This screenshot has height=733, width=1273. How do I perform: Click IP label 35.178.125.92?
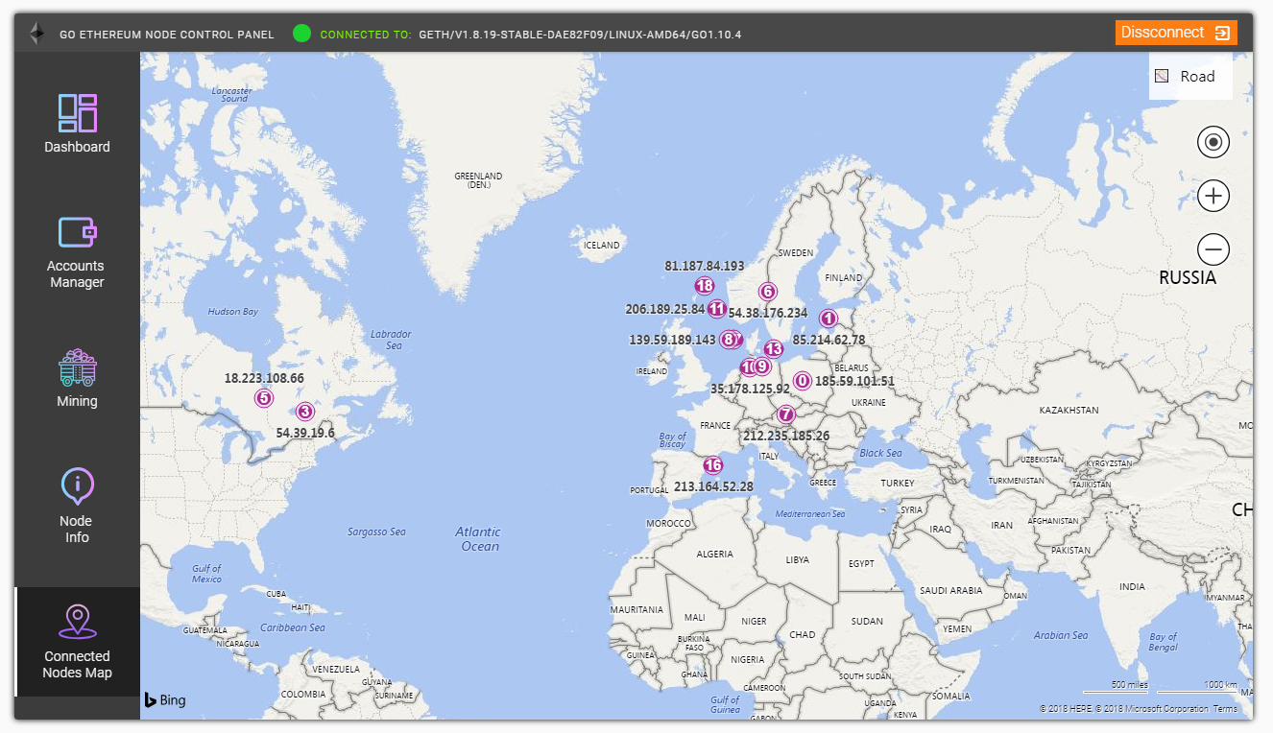[750, 389]
